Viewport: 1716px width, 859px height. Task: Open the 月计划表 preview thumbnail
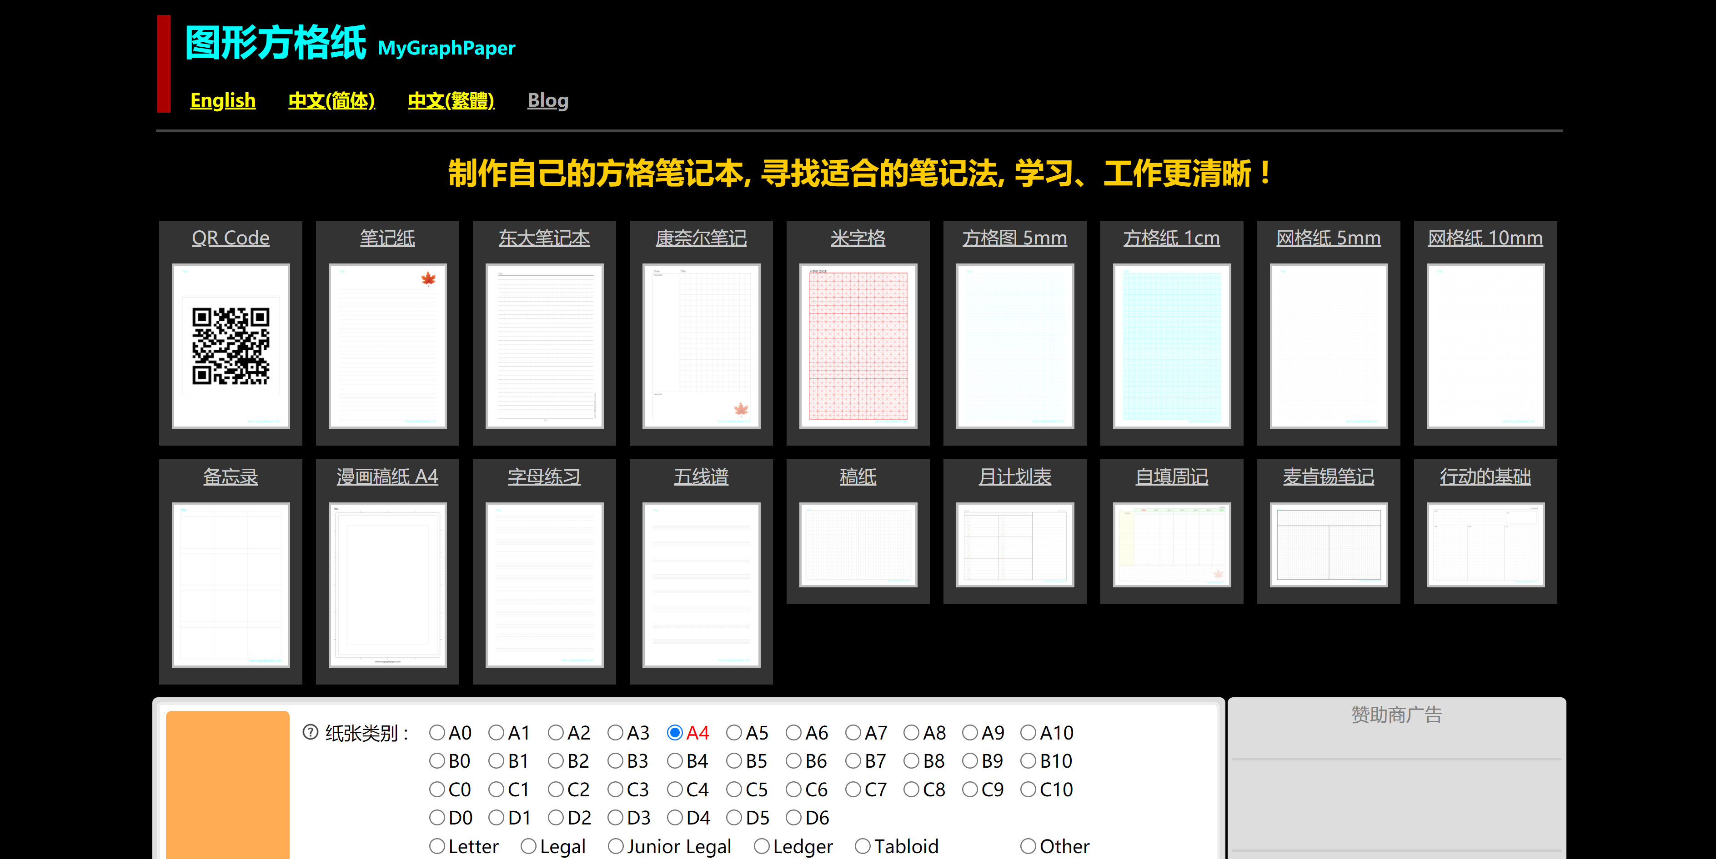point(1015,545)
